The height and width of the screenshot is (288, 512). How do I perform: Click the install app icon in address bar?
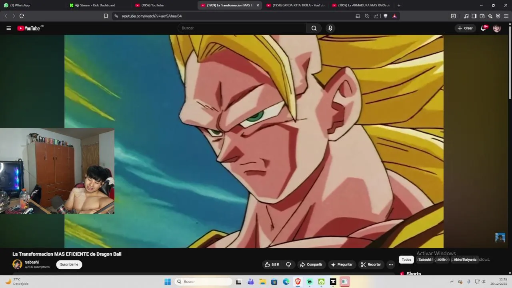click(x=358, y=16)
